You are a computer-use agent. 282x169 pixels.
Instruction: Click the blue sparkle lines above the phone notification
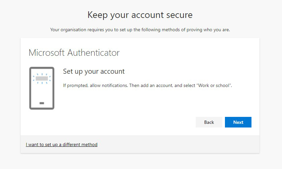tap(42, 74)
